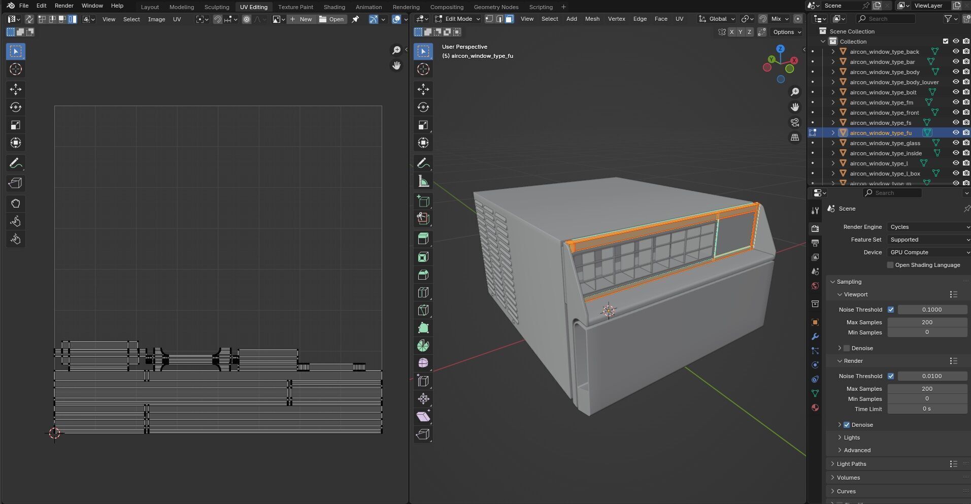Select the Rip Region tool in 3D viewport
971x504 pixels.
point(423,434)
